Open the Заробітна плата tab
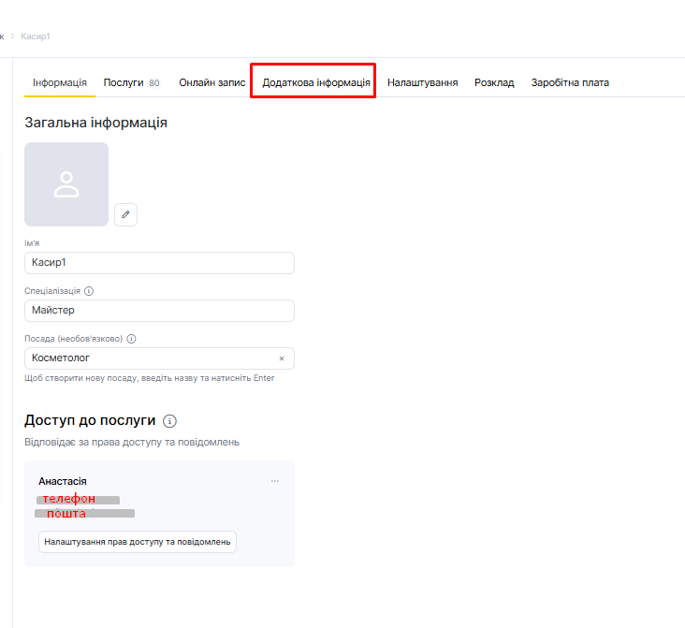685x628 pixels. click(x=570, y=82)
